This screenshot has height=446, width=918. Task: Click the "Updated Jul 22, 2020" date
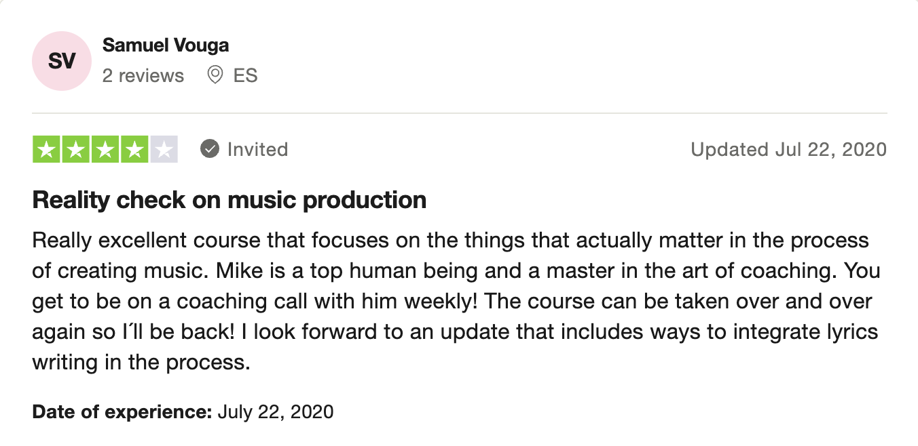pos(788,149)
